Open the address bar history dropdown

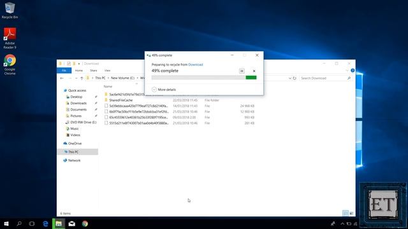click(x=290, y=78)
